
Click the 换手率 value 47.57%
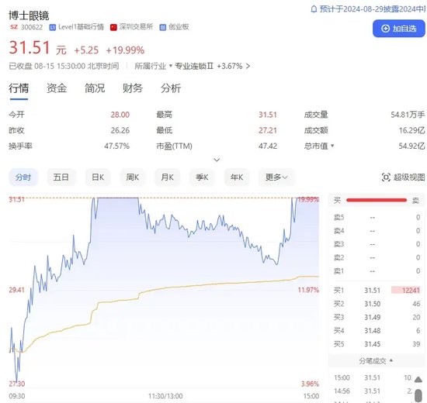[116, 146]
